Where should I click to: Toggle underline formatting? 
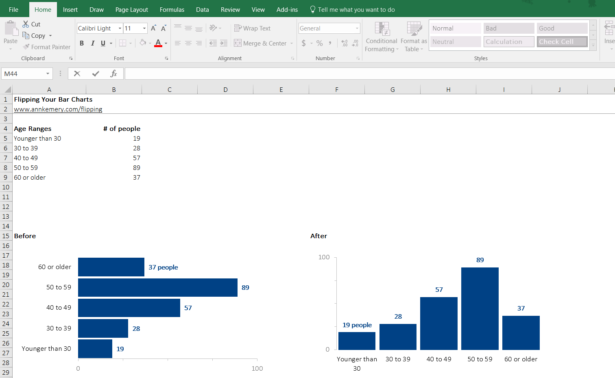pos(102,43)
